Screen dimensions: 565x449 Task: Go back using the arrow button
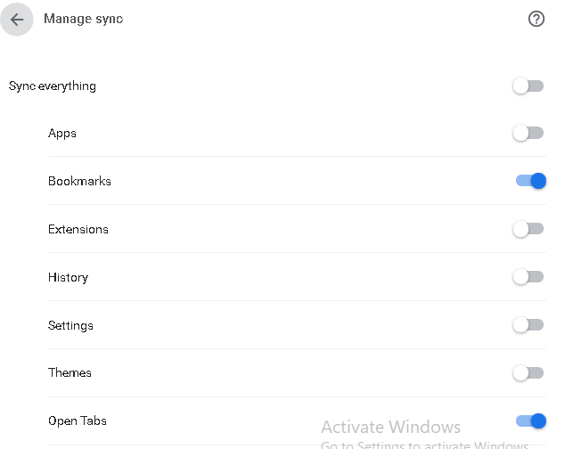(x=17, y=20)
